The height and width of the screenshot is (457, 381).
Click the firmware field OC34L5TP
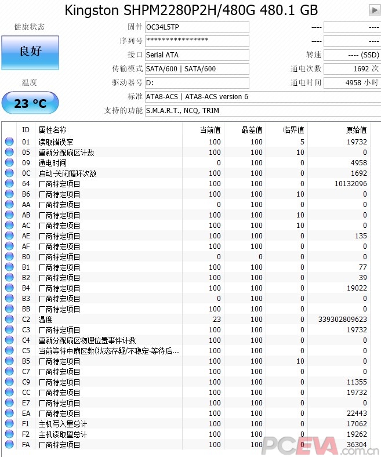coord(197,27)
